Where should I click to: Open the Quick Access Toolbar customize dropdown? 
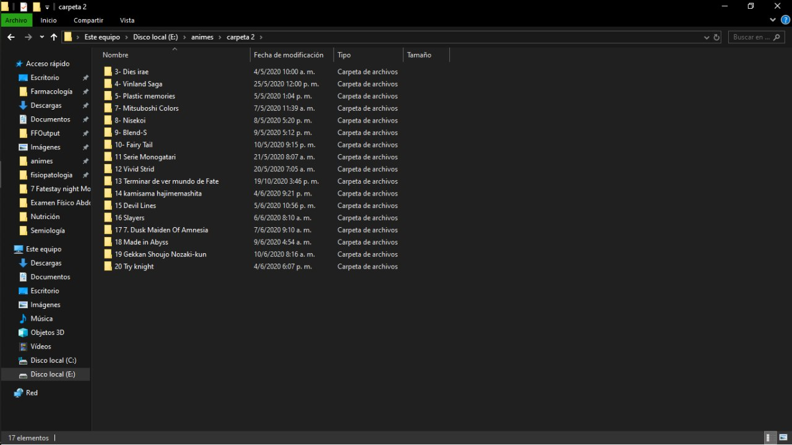[47, 7]
